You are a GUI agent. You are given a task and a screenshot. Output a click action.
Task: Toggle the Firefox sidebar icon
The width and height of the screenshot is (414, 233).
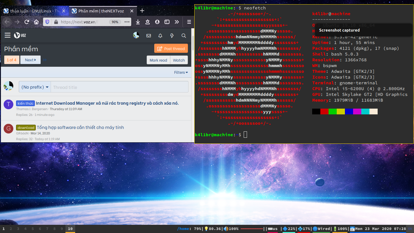click(167, 22)
